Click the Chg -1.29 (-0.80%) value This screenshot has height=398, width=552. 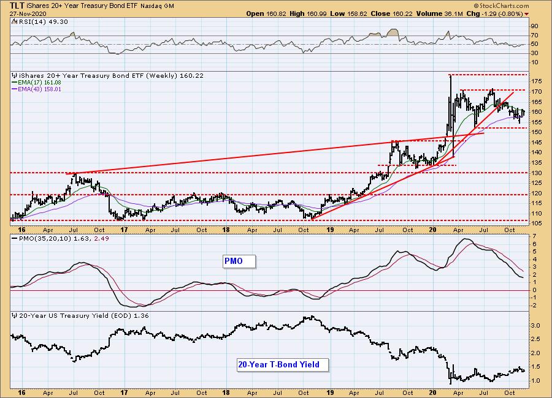coord(494,13)
